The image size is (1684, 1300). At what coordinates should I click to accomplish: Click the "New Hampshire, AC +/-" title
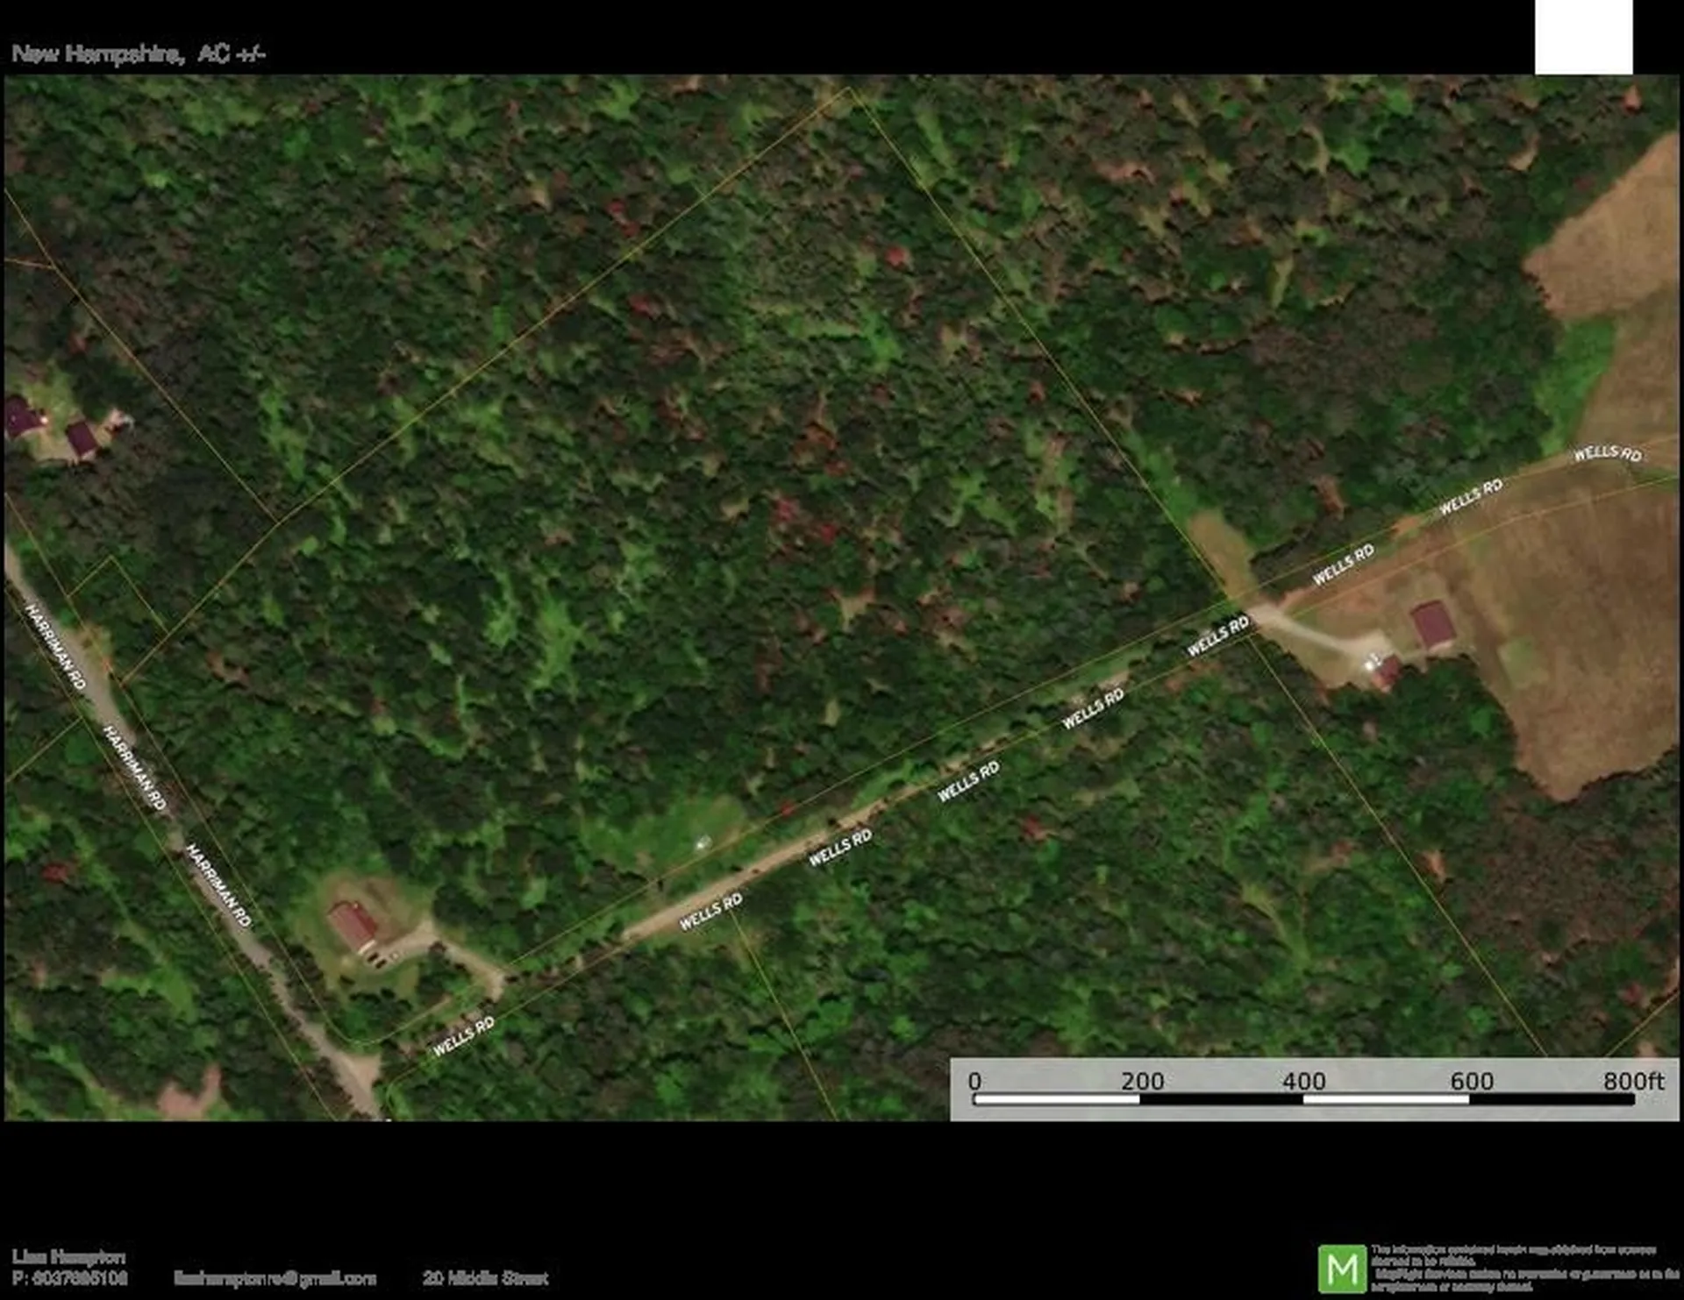(x=138, y=53)
